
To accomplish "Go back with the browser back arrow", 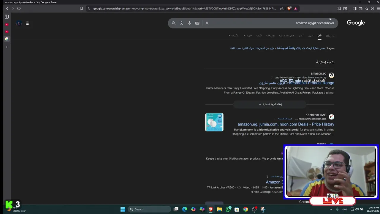I will point(7,9).
